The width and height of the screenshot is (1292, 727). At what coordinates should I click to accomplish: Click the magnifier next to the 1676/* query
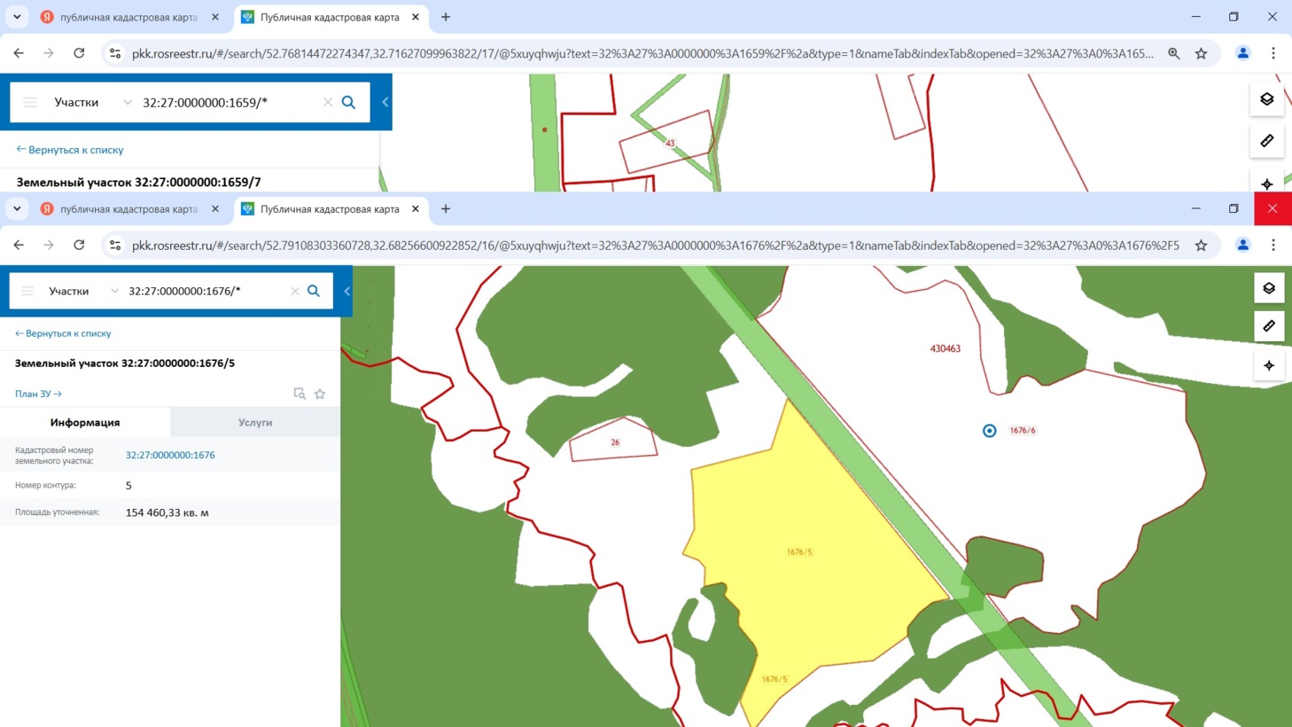(x=314, y=291)
